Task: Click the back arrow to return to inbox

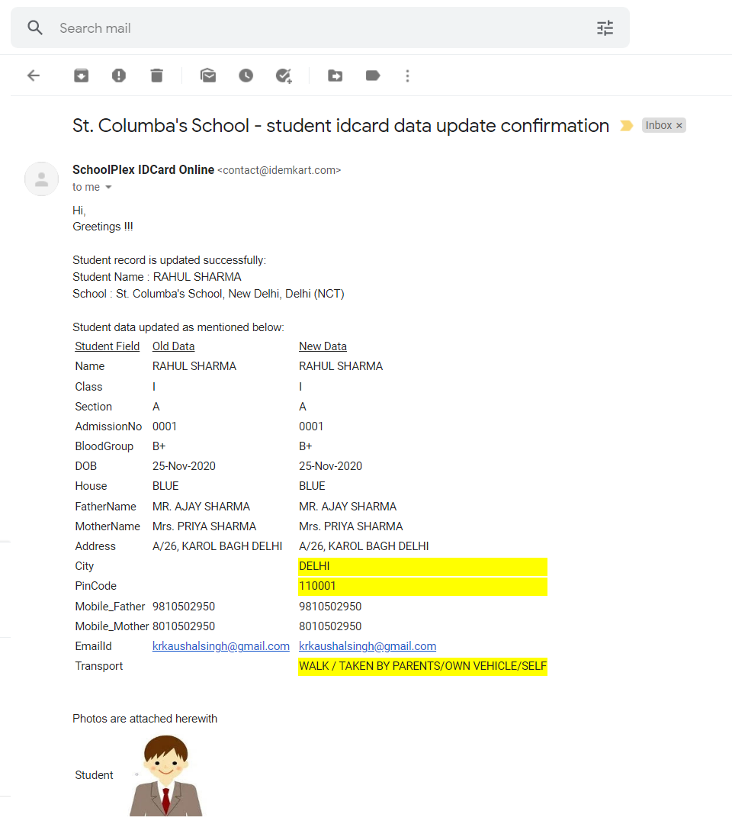Action: click(34, 76)
